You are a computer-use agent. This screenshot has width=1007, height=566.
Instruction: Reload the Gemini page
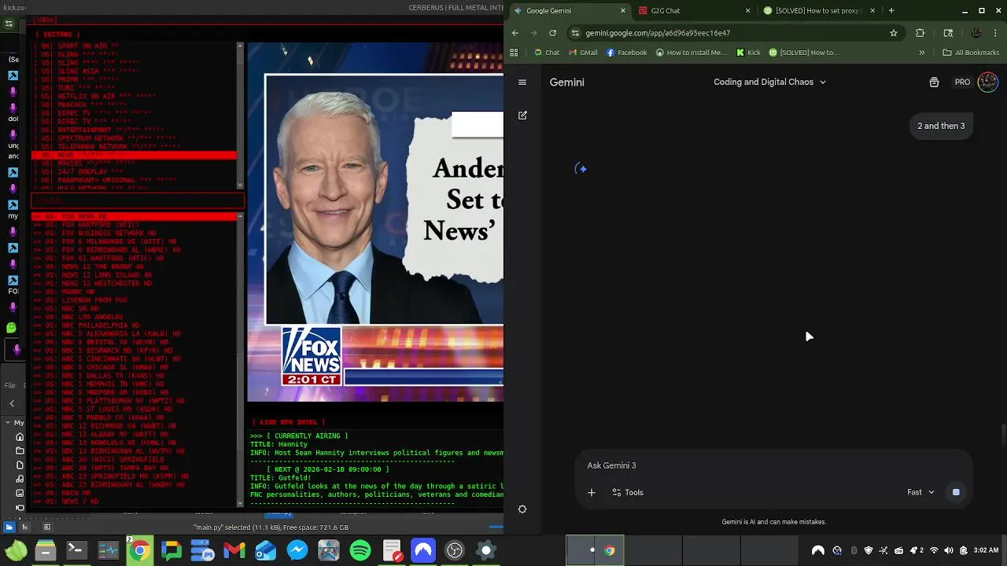[553, 33]
